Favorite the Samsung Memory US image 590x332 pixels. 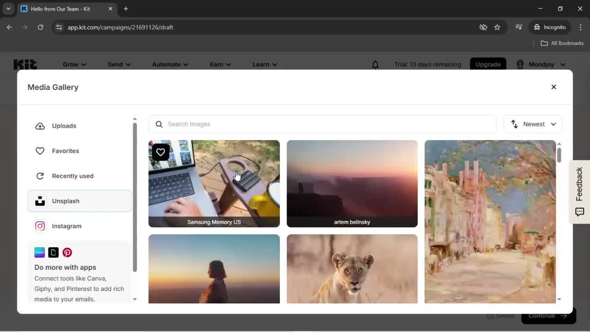[160, 152]
